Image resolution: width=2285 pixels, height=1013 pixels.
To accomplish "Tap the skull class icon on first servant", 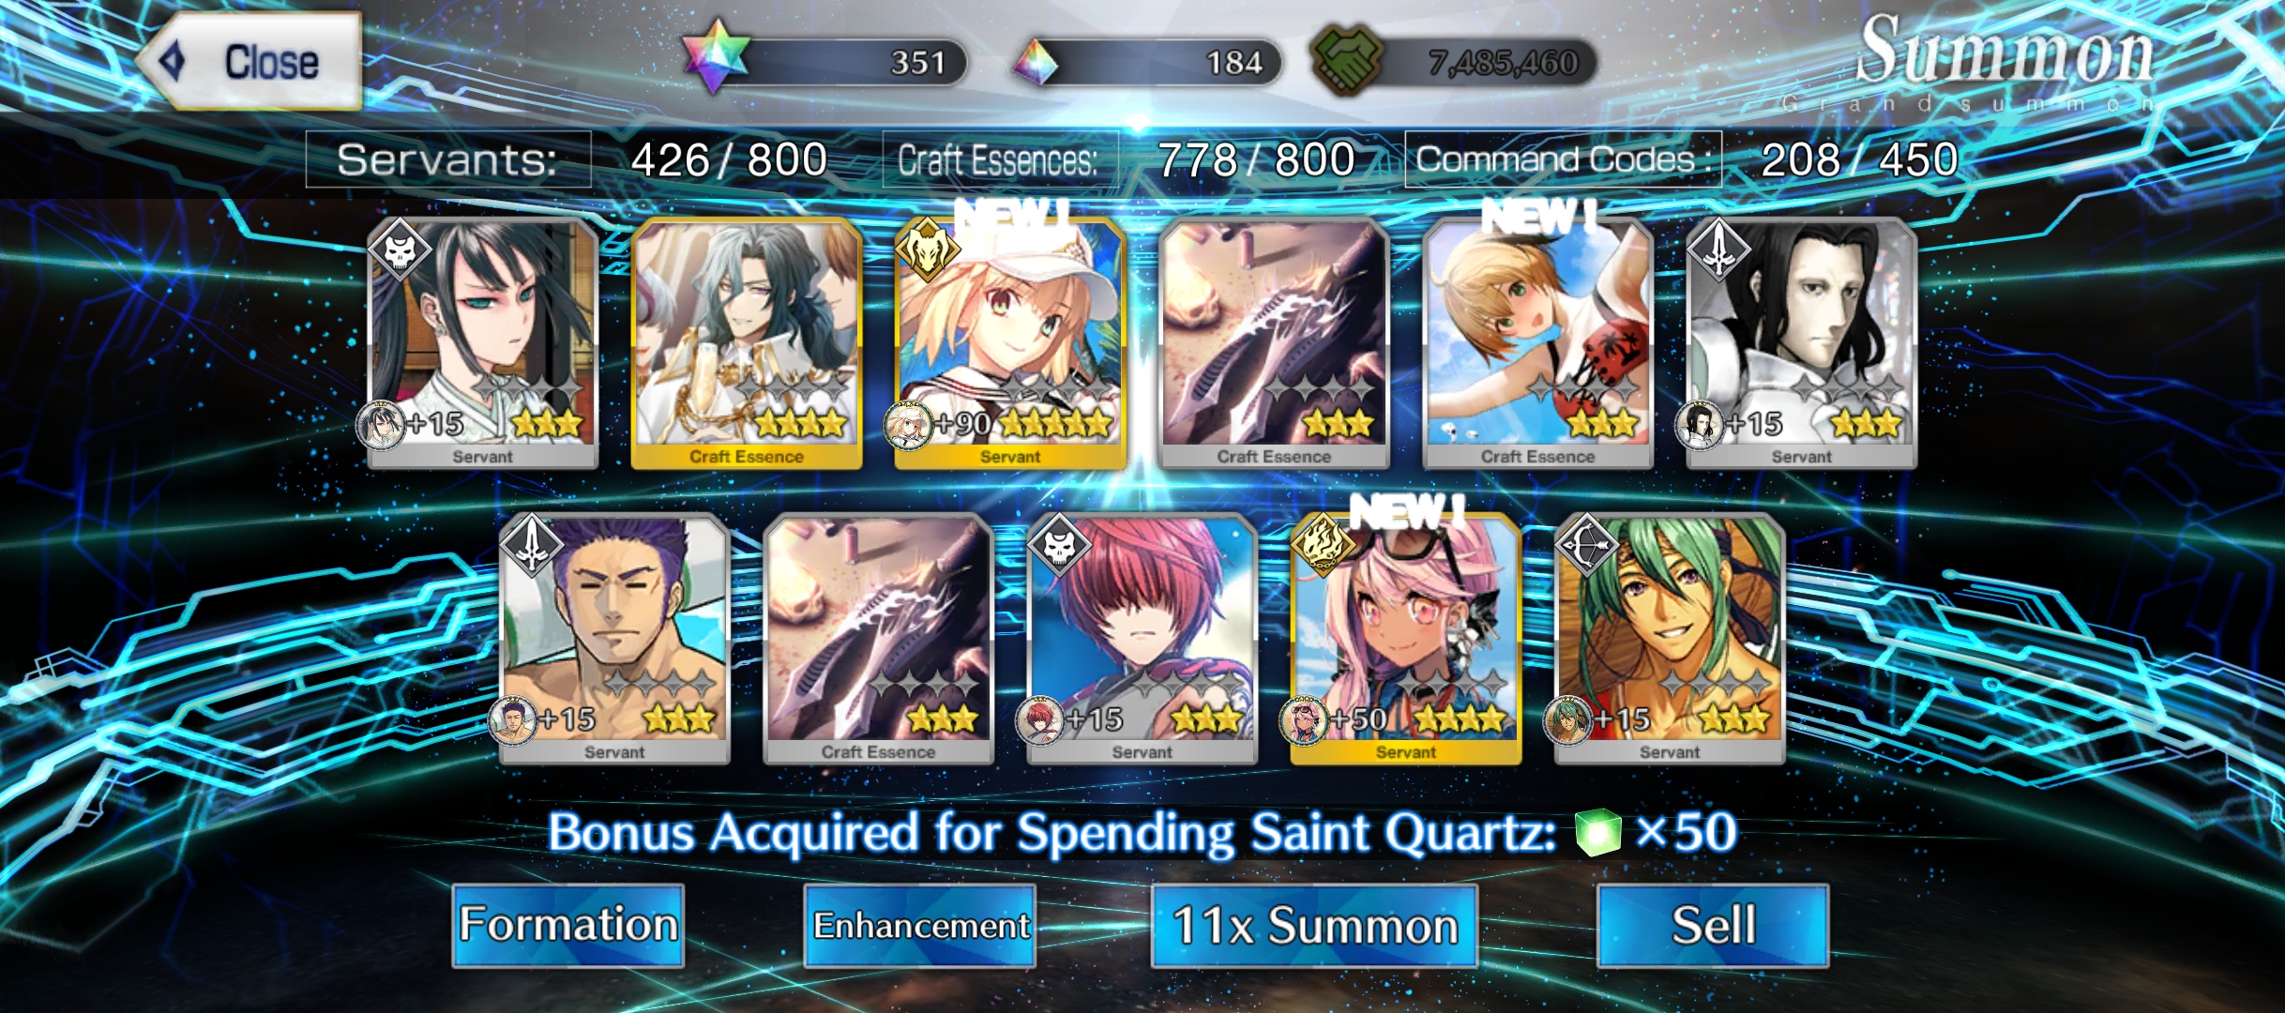I will (x=400, y=249).
